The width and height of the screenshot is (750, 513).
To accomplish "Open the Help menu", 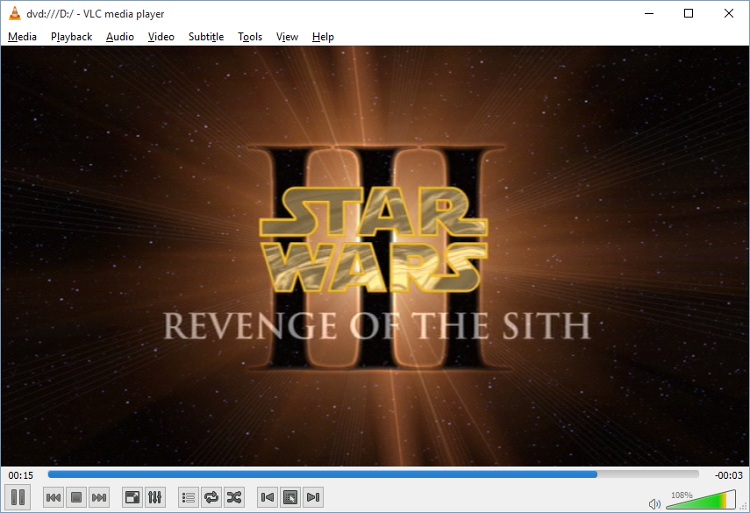I will 323,37.
